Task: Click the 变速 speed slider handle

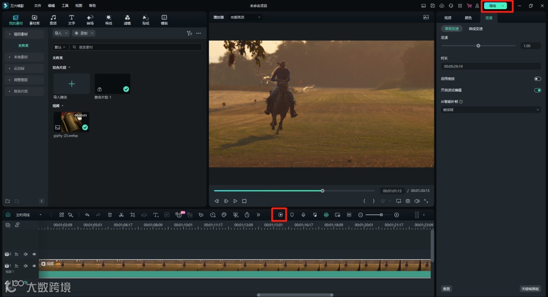Action: [x=478, y=46]
